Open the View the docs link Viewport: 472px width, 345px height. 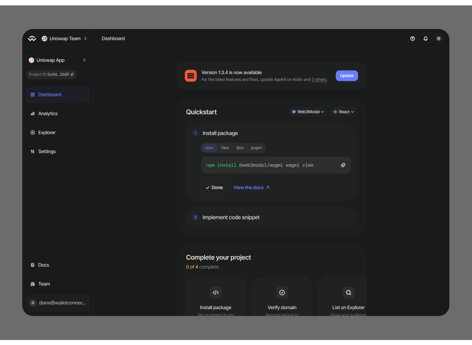click(251, 188)
